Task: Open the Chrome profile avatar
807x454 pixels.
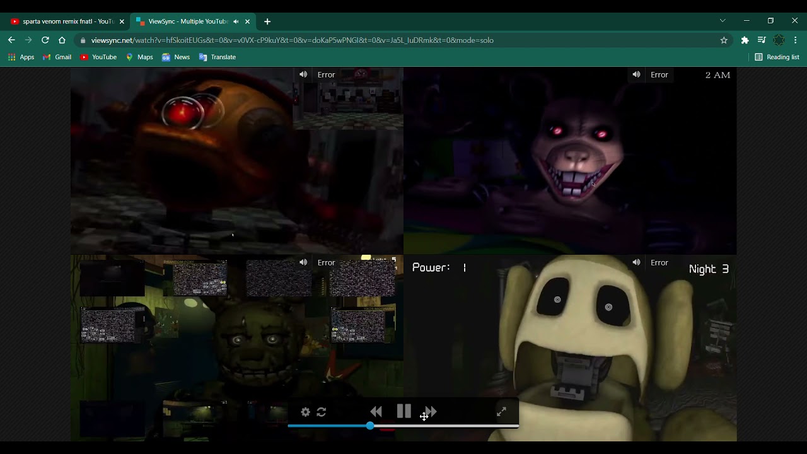Action: tap(779, 40)
